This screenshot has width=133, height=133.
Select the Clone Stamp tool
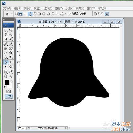[x=6, y=48]
